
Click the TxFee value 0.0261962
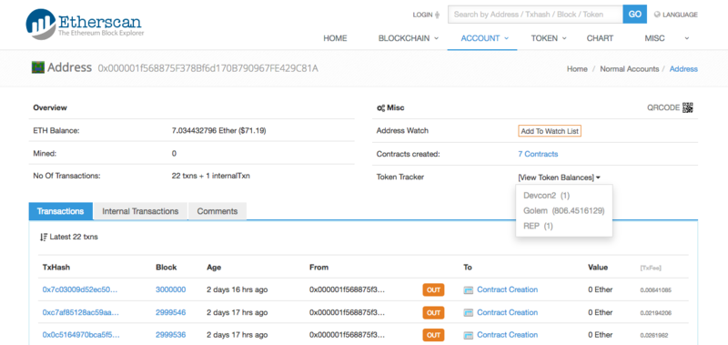click(653, 335)
